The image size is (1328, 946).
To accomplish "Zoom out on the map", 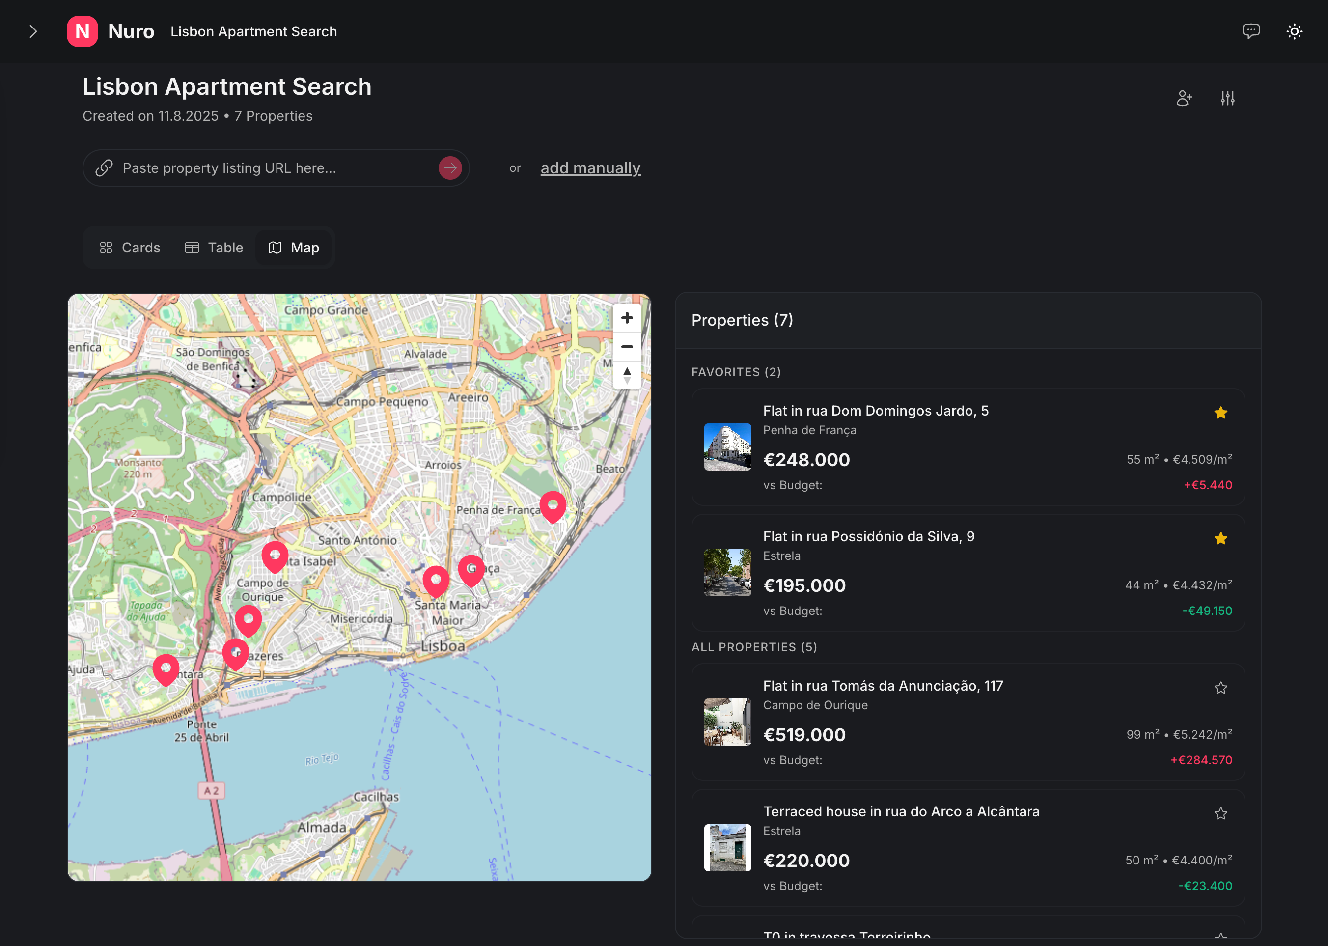I will coord(627,347).
